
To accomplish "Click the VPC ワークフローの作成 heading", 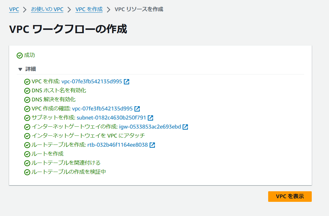I will [x=68, y=29].
